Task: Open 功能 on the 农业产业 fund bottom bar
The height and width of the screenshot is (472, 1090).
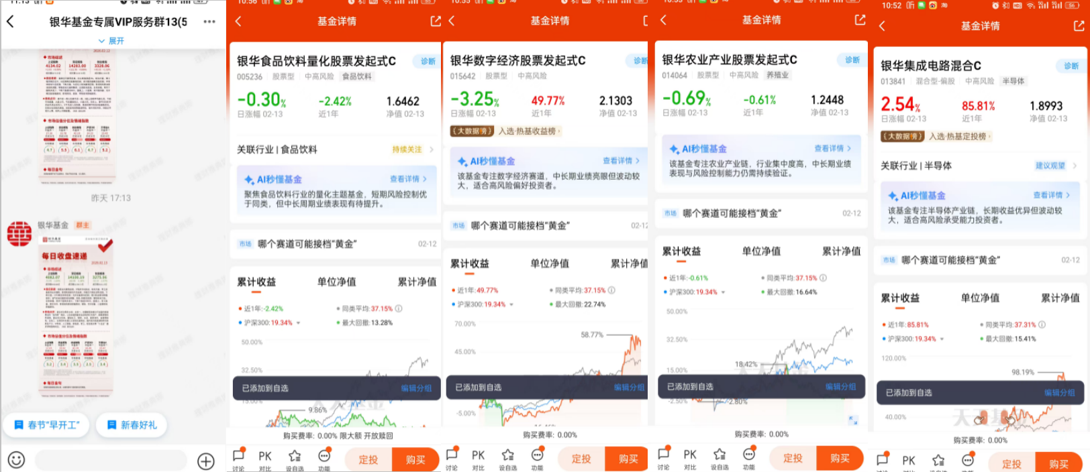Action: pos(749,459)
